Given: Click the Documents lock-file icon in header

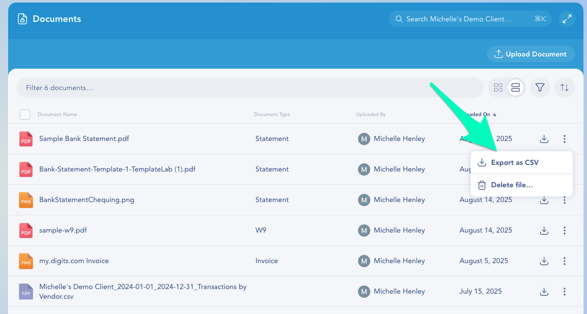Looking at the screenshot, I should pyautogui.click(x=22, y=19).
